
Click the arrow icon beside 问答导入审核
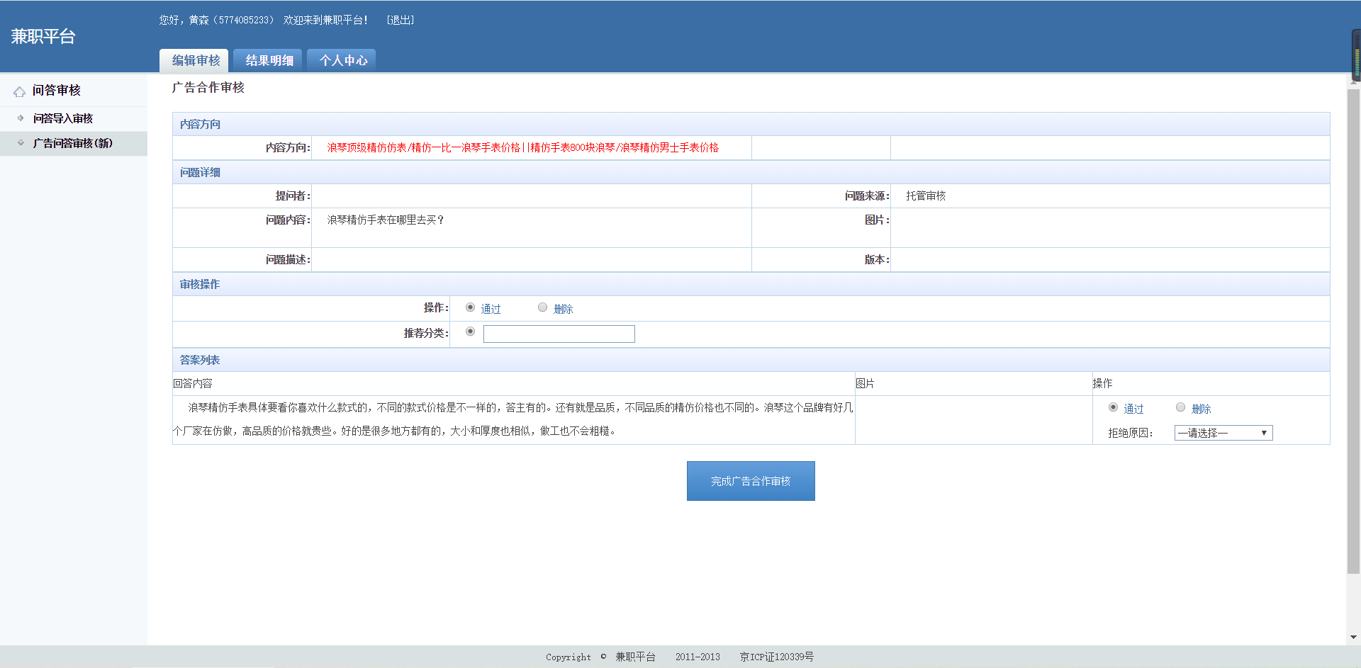point(21,118)
